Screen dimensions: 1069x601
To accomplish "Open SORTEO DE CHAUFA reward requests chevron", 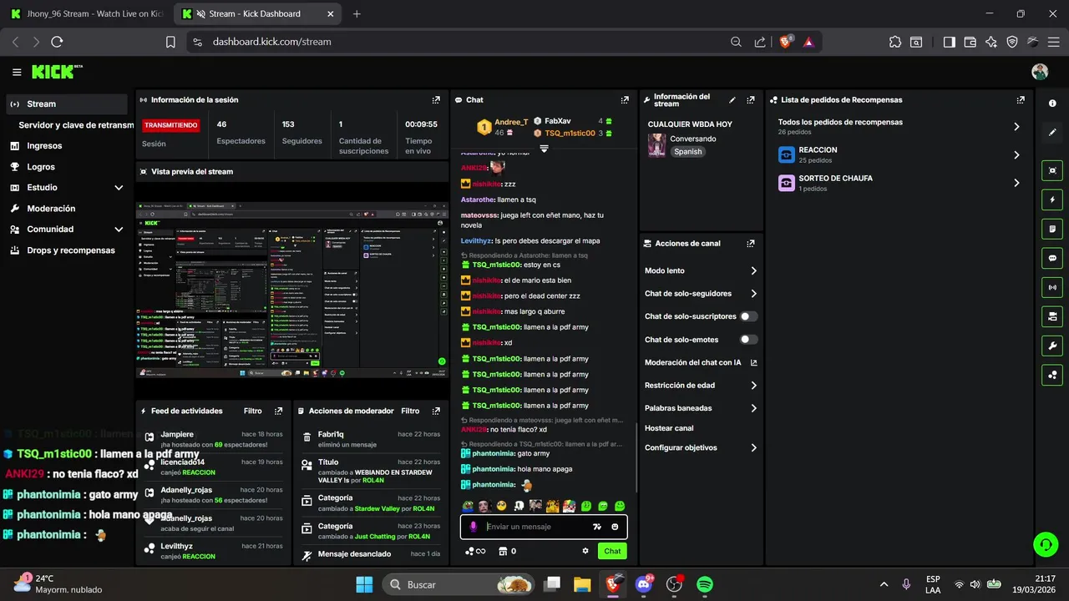I will click(x=1016, y=183).
